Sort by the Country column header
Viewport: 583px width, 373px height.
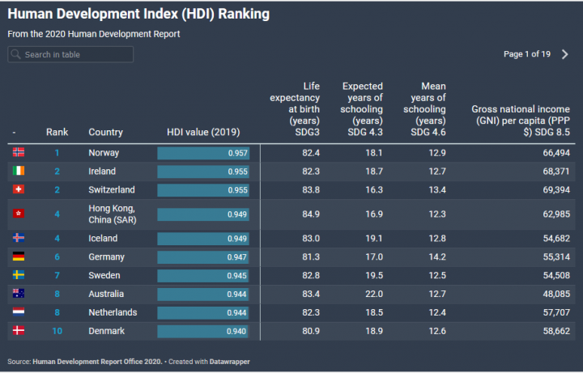(x=105, y=132)
